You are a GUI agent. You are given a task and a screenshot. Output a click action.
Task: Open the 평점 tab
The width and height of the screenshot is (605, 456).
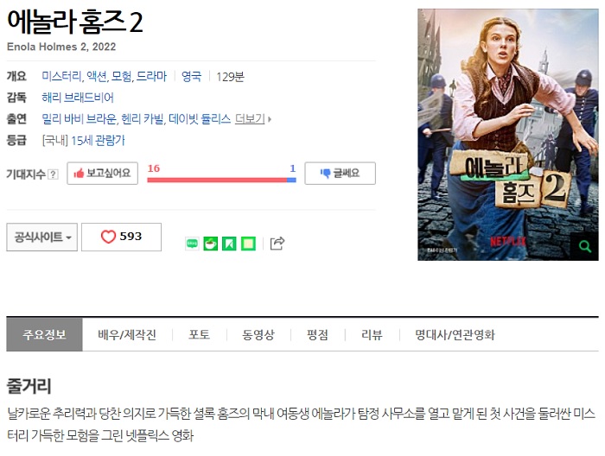(x=317, y=334)
